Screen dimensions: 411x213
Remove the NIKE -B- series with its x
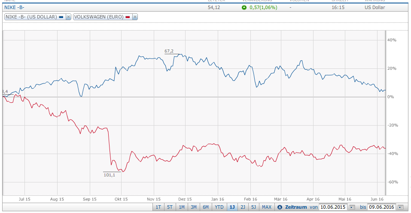(68, 17)
